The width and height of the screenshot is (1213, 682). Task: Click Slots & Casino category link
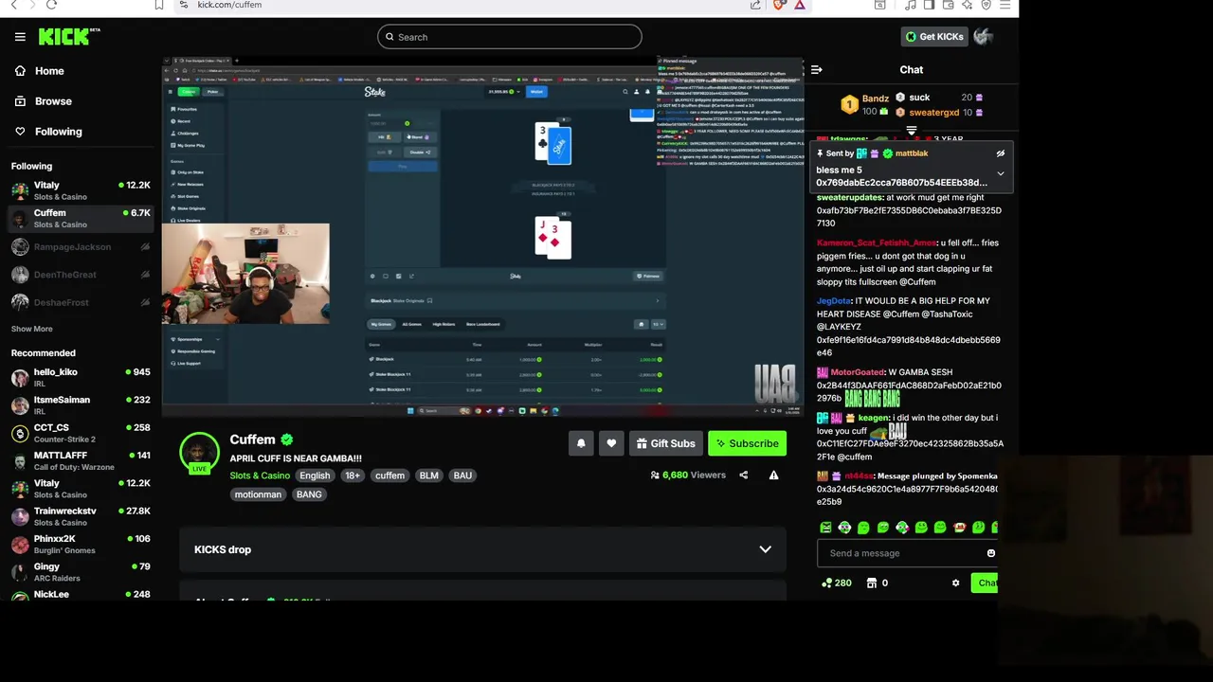[x=260, y=476]
